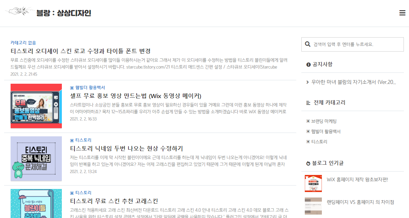The image size is (409, 218).
Task: Click the square icon beside sidebar 웹빌더 활용백서
Action: [308, 132]
